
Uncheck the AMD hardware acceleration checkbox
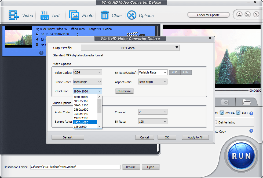238,113
